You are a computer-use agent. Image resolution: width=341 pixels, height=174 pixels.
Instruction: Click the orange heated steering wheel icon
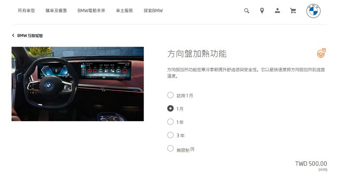[x=321, y=53]
